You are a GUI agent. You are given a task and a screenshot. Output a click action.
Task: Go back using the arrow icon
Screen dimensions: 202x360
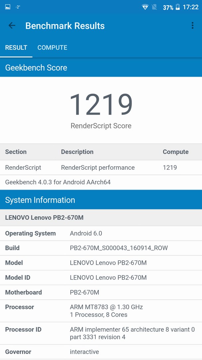[12, 25]
